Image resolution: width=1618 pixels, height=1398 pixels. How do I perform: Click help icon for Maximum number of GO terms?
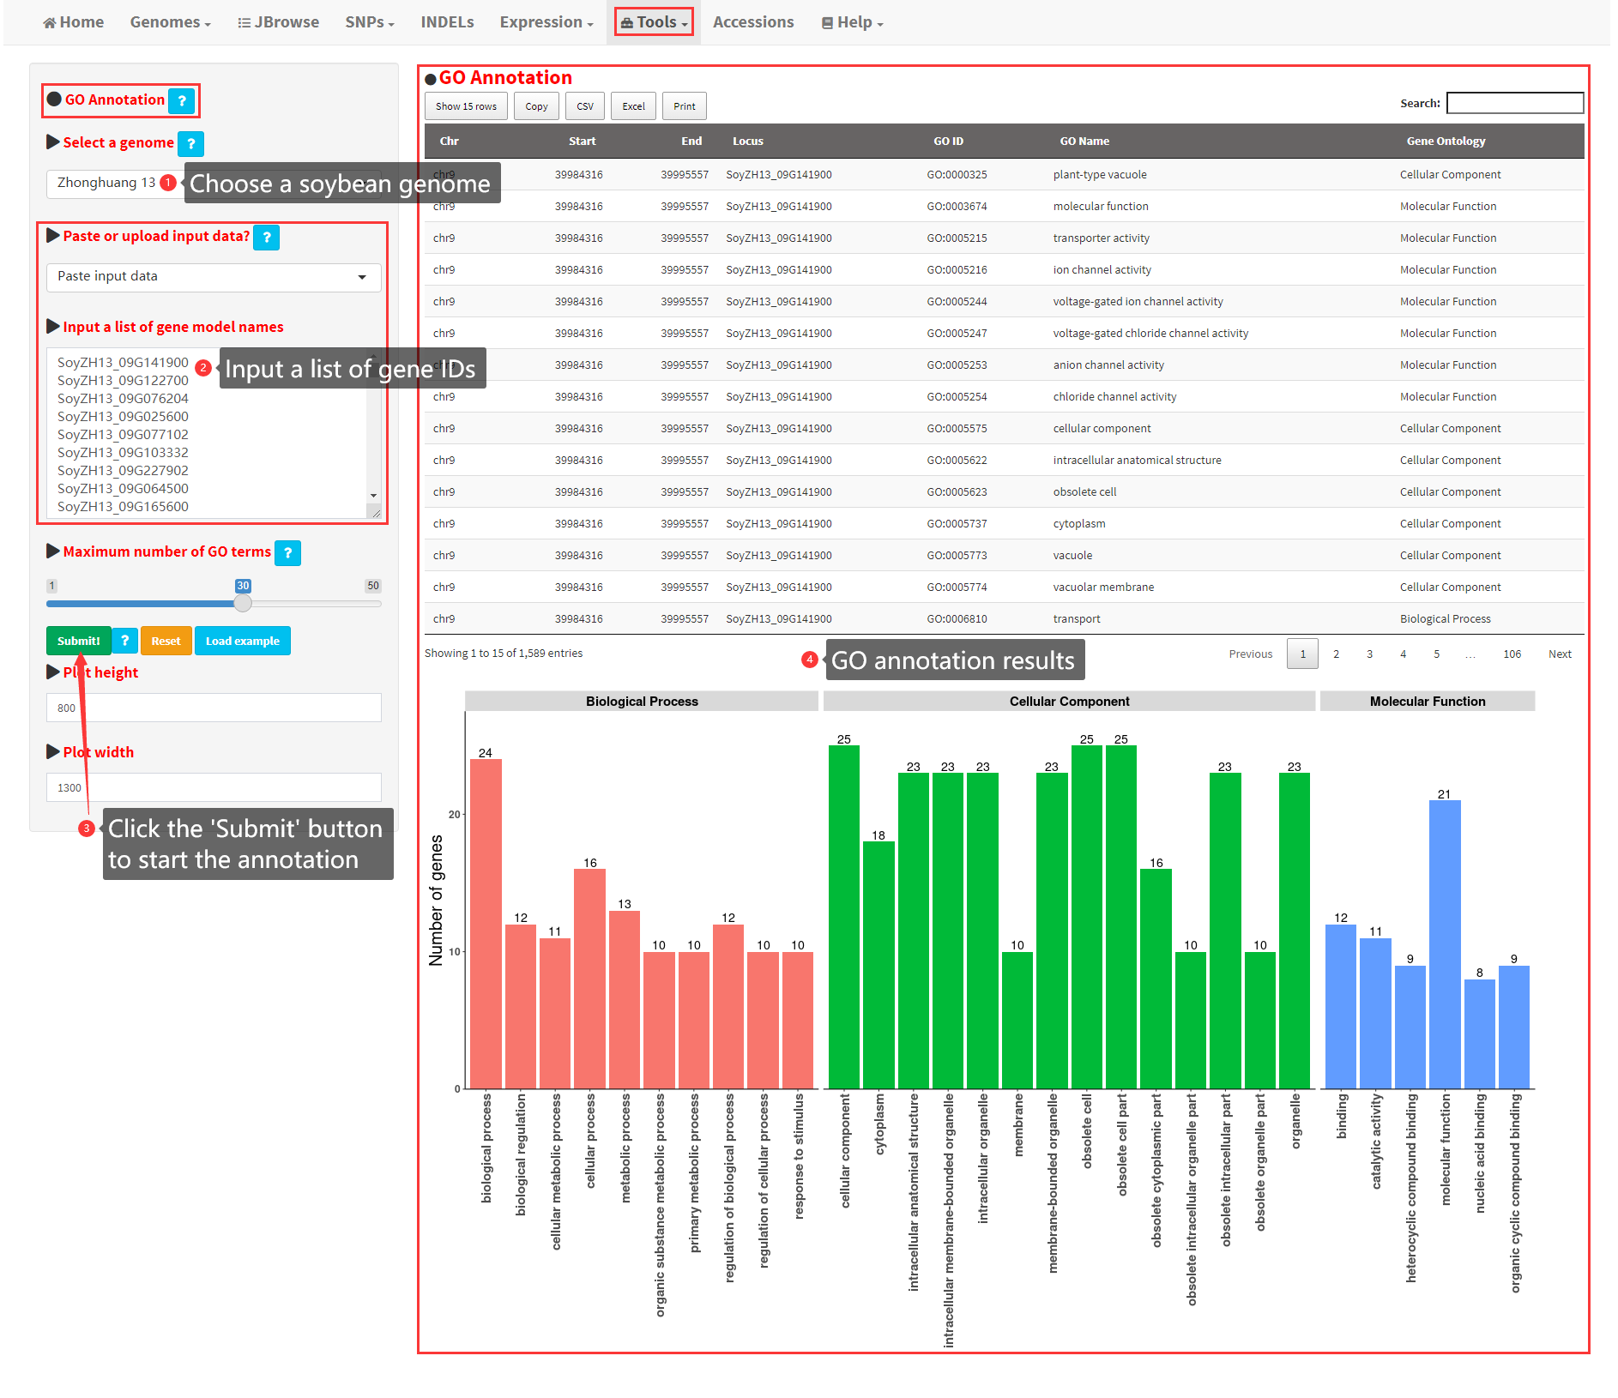288,553
